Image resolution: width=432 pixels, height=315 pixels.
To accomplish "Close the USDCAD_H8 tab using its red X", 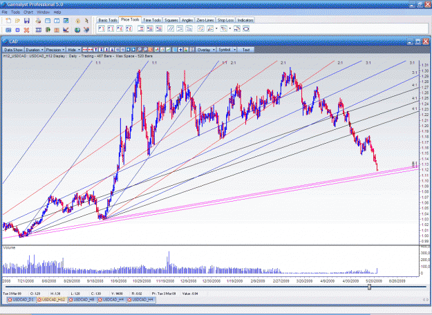I will [71, 300].
